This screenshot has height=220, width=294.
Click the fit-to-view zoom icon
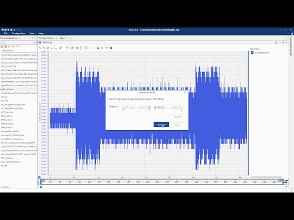pos(48,48)
